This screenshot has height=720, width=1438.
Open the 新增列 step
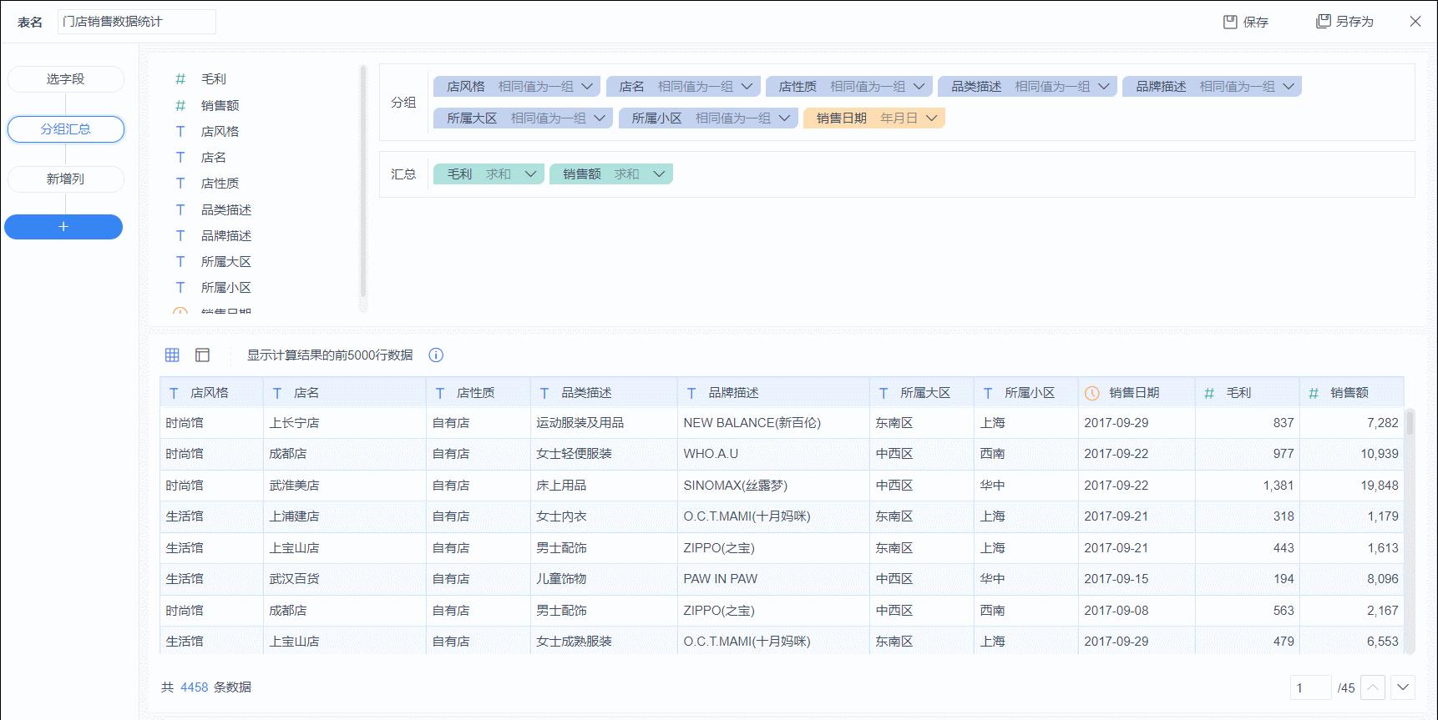tap(66, 179)
